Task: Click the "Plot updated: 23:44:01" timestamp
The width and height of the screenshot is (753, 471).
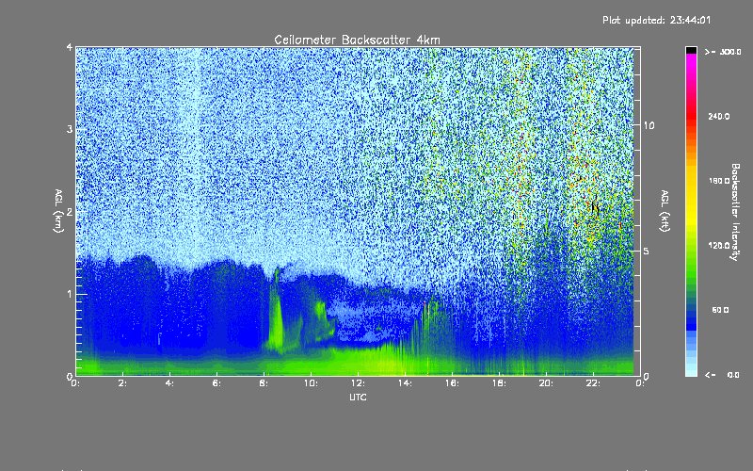Action: 656,20
